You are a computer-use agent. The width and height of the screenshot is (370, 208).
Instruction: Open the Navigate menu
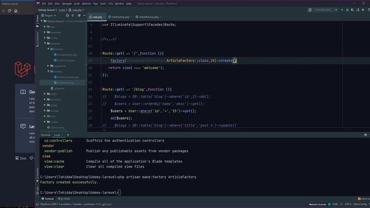(67, 3)
